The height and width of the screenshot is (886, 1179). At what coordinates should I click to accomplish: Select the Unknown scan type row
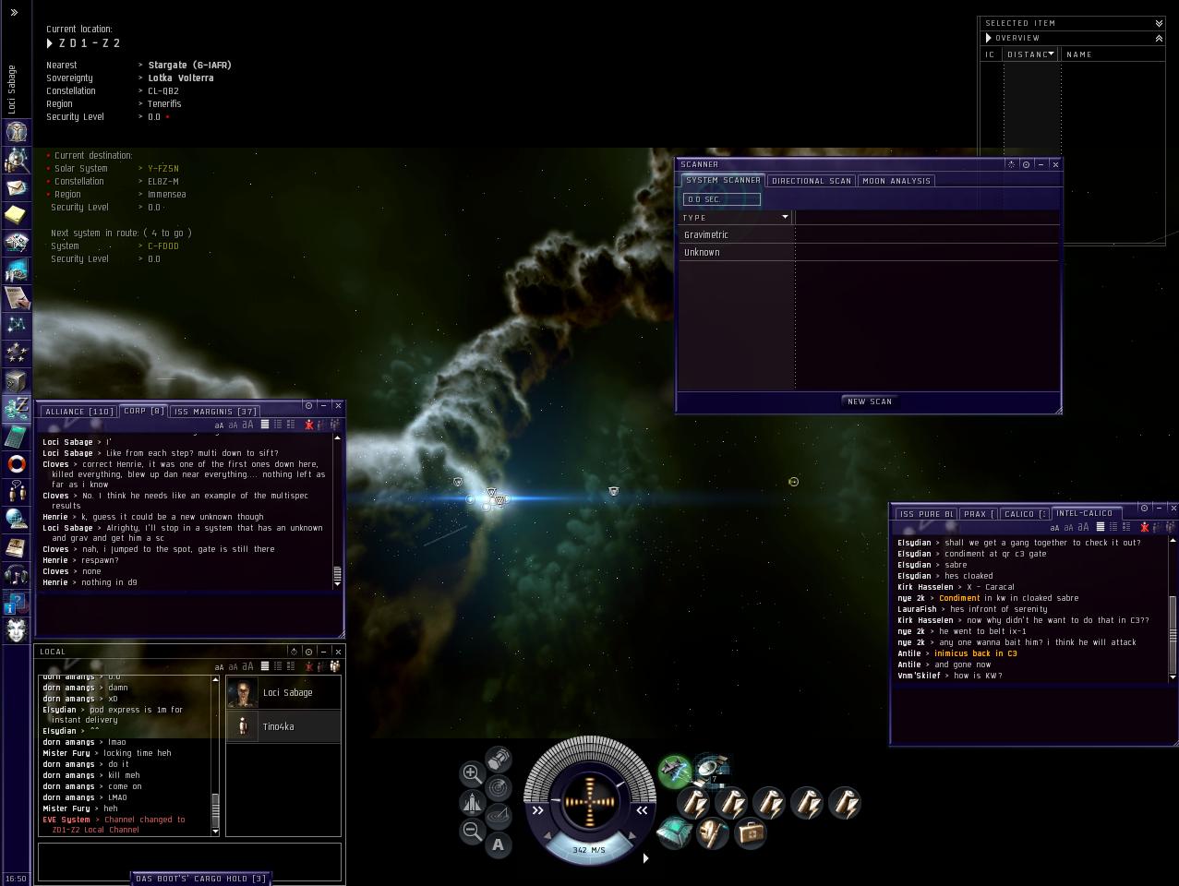pos(869,252)
